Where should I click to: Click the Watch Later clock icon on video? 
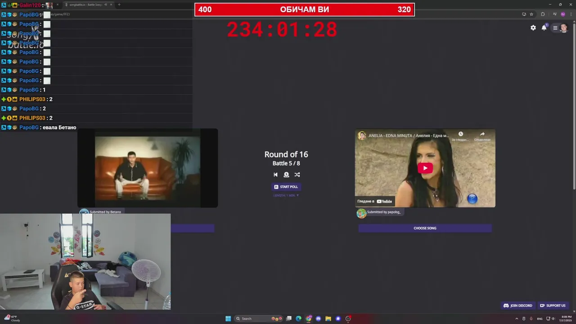click(x=460, y=134)
